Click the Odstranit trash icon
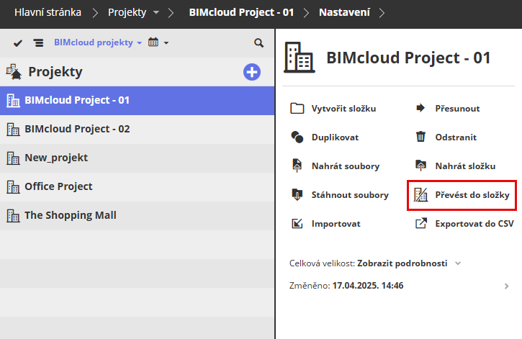Viewport: 522px width, 339px height. click(x=420, y=137)
